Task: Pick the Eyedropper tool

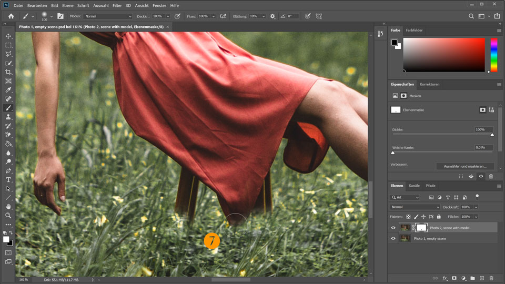Action: point(8,90)
